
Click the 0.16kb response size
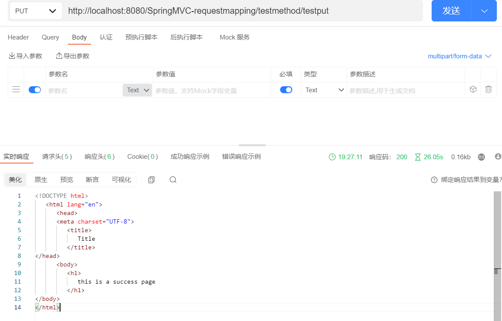[x=461, y=157]
